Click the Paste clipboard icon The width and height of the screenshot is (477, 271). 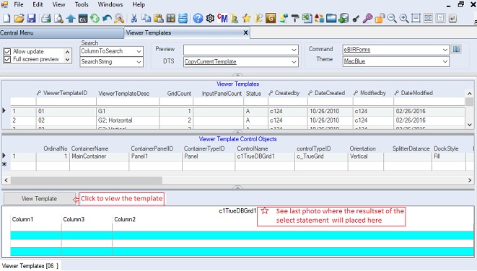point(159,19)
